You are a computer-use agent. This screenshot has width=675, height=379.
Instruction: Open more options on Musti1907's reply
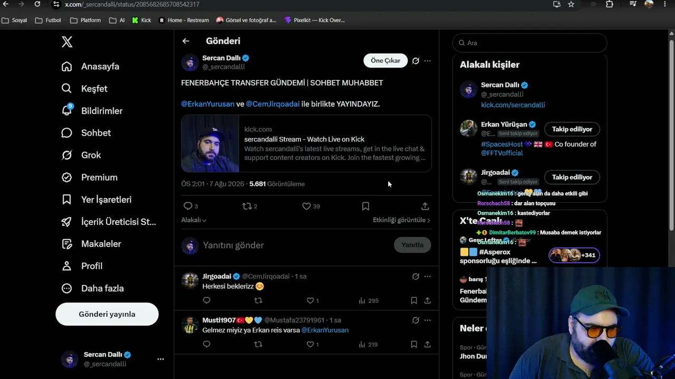point(427,320)
